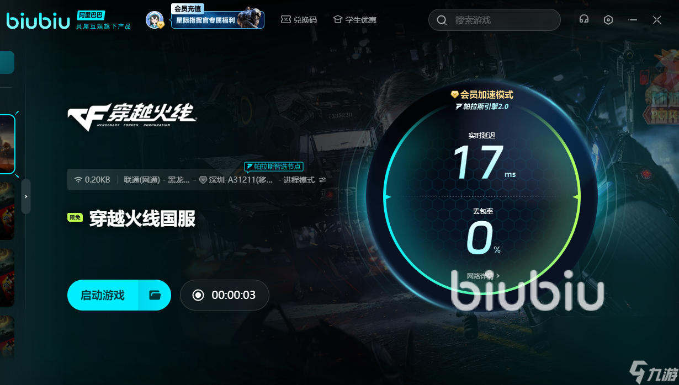Open settings hexagon icon
Screen dimensions: 679x385
pyautogui.click(x=608, y=20)
